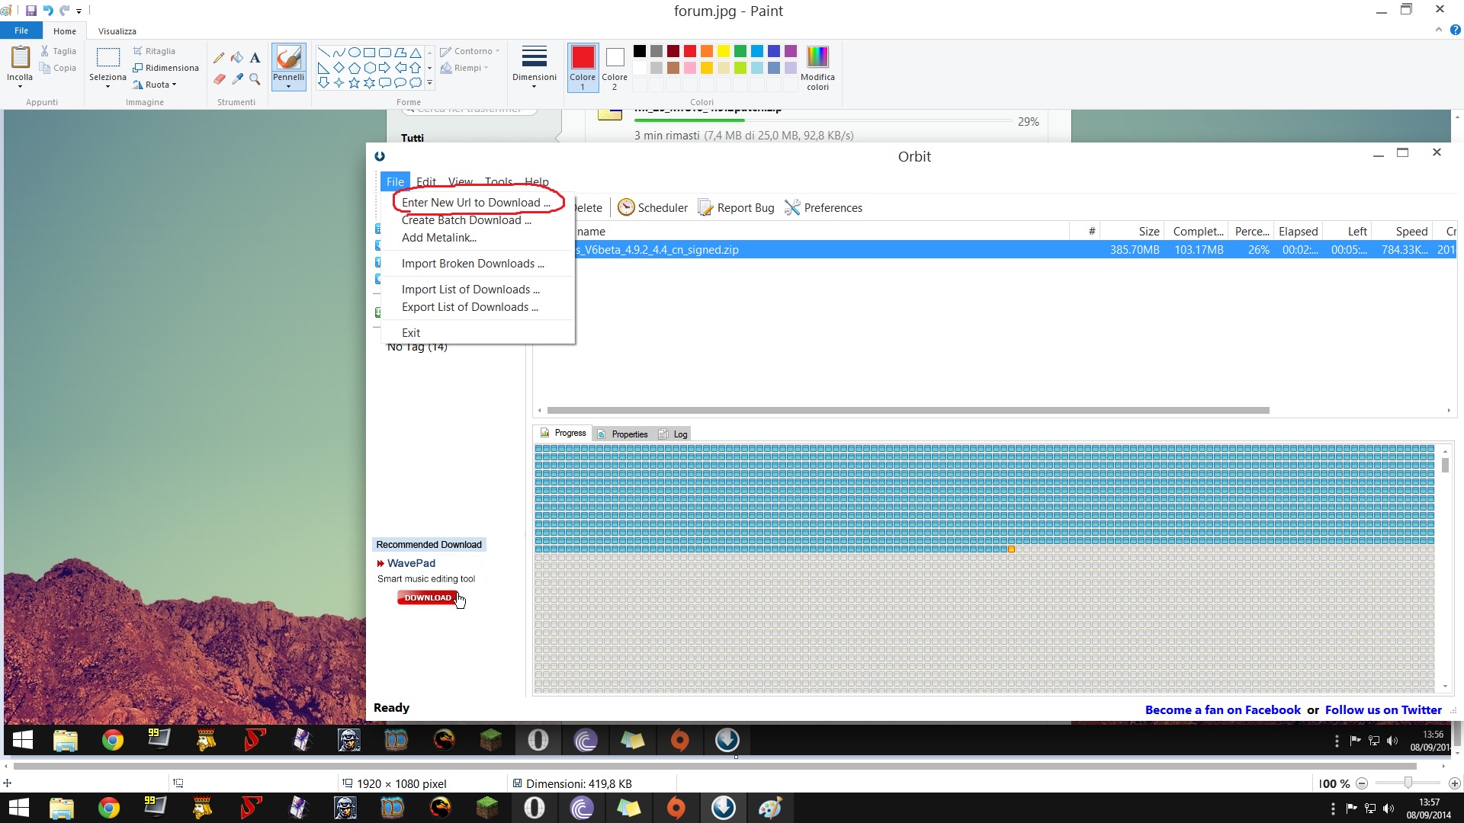Choose the right arrow shape

(384, 68)
